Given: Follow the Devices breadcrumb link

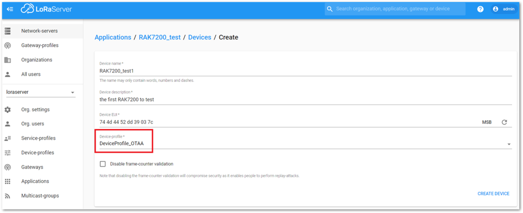Looking at the screenshot, I should pyautogui.click(x=200, y=37).
